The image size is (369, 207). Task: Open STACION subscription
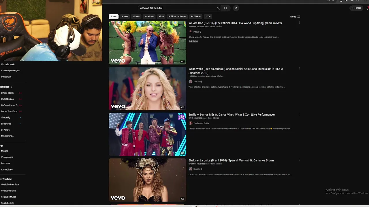(5, 130)
